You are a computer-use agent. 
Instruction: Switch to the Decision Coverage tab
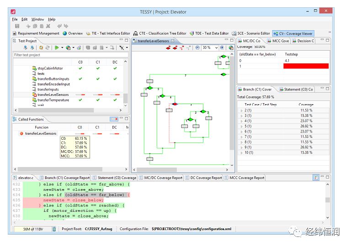pos(303,41)
